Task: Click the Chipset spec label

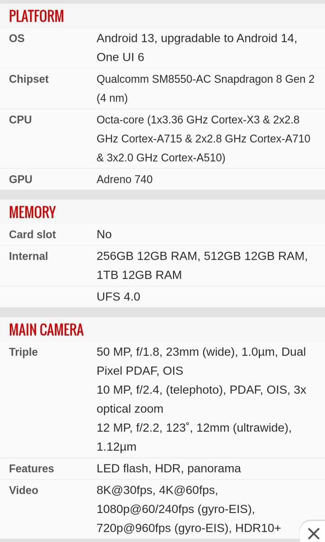Action: [x=28, y=79]
